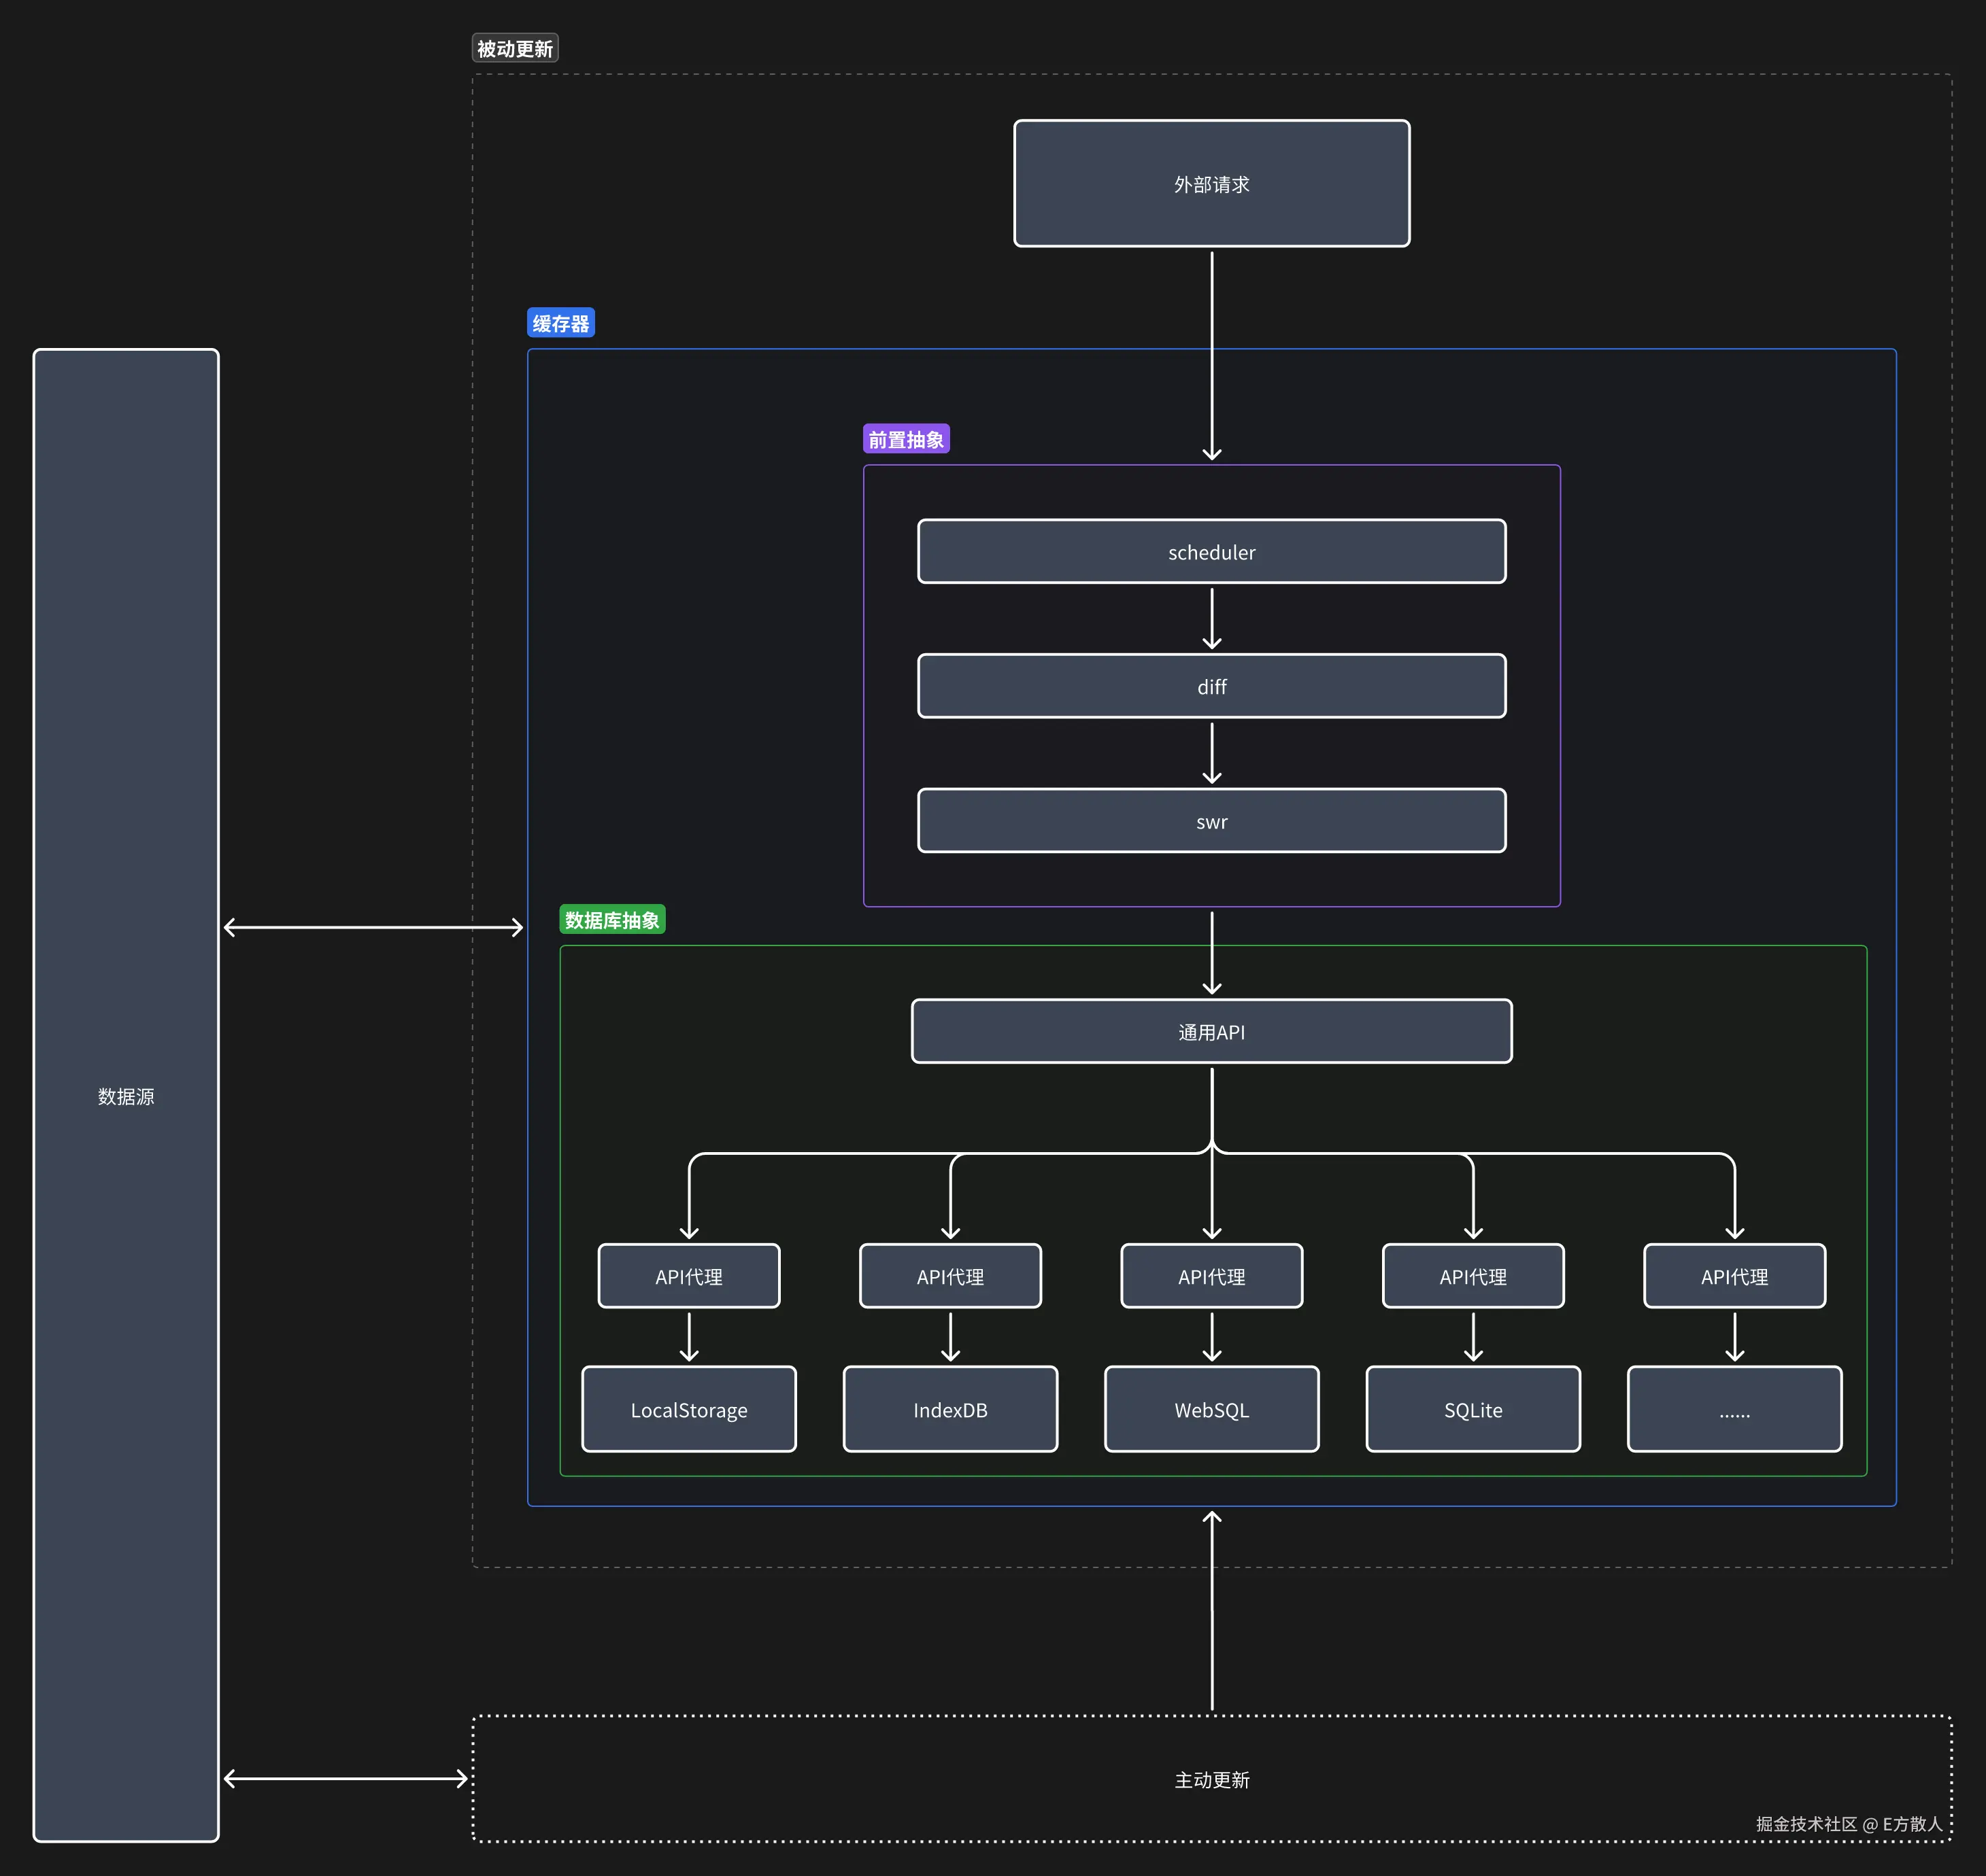Click API代理 above WebSQL
Image resolution: width=1986 pixels, height=1876 pixels.
click(x=1211, y=1277)
